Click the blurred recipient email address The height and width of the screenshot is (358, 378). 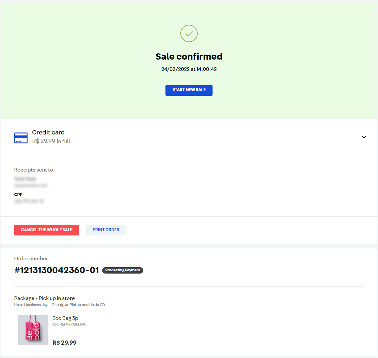(31, 185)
